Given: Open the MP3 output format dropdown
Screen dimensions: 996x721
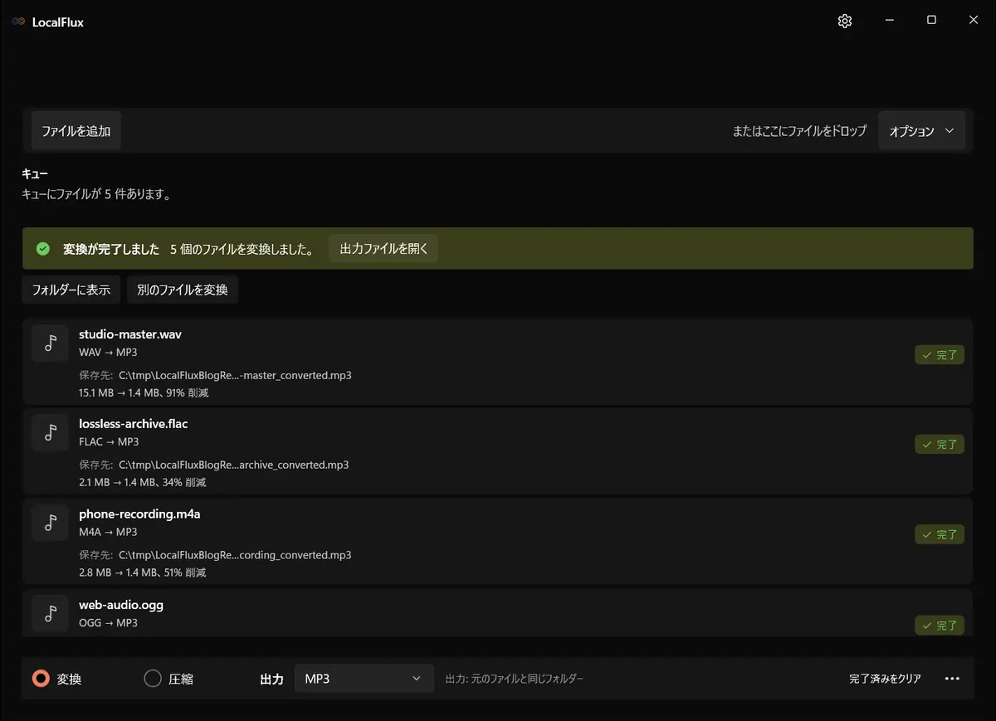Looking at the screenshot, I should pyautogui.click(x=364, y=679).
